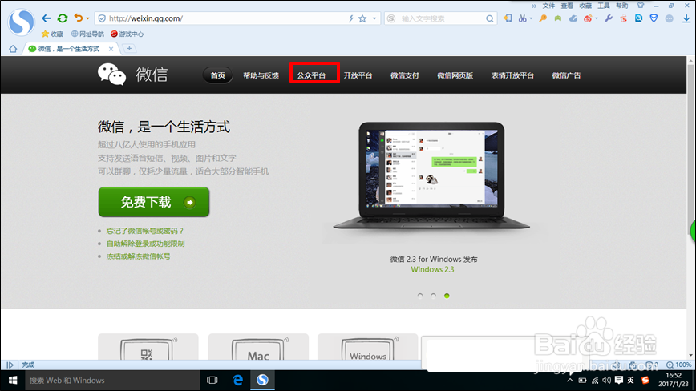Click the magnifier search icon
696x391 pixels.
[x=490, y=18]
